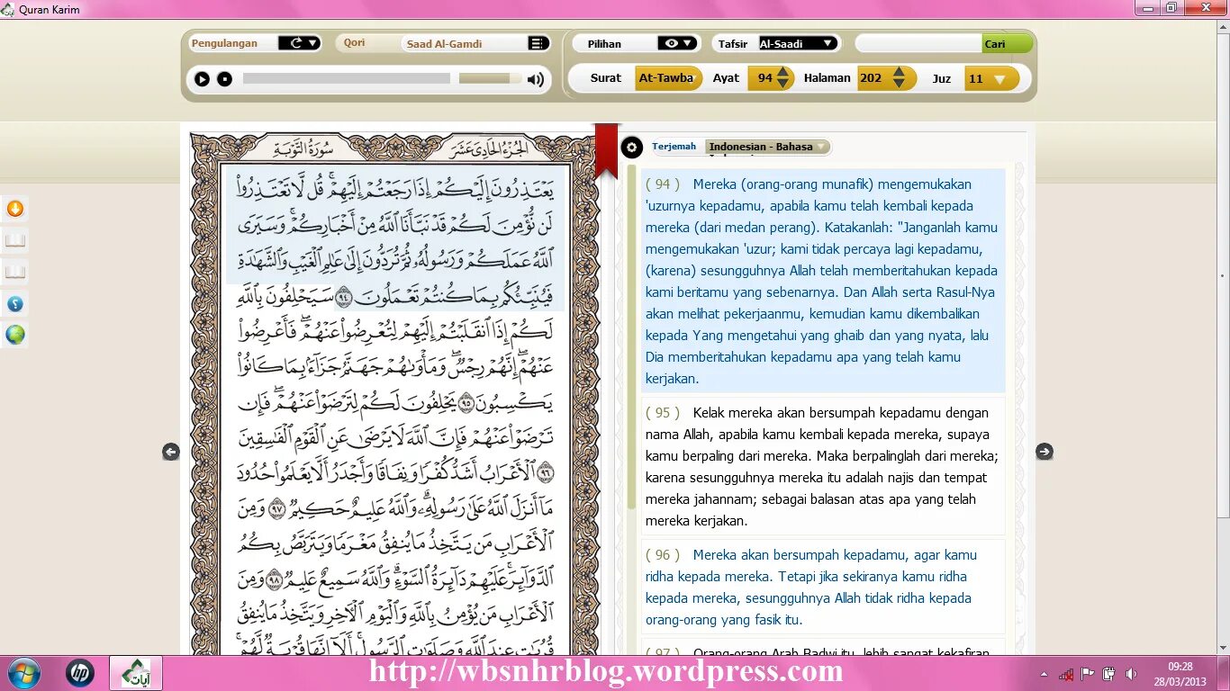Select translation of verse ( 96 )

tap(823, 587)
